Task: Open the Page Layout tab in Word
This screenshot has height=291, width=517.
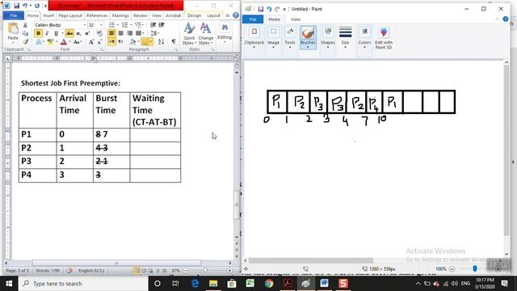Action: point(70,15)
